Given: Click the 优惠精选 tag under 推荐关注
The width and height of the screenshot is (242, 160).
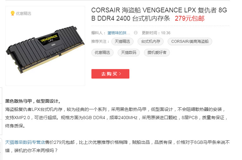Looking at the screenshot, I should pyautogui.click(x=102, y=53).
